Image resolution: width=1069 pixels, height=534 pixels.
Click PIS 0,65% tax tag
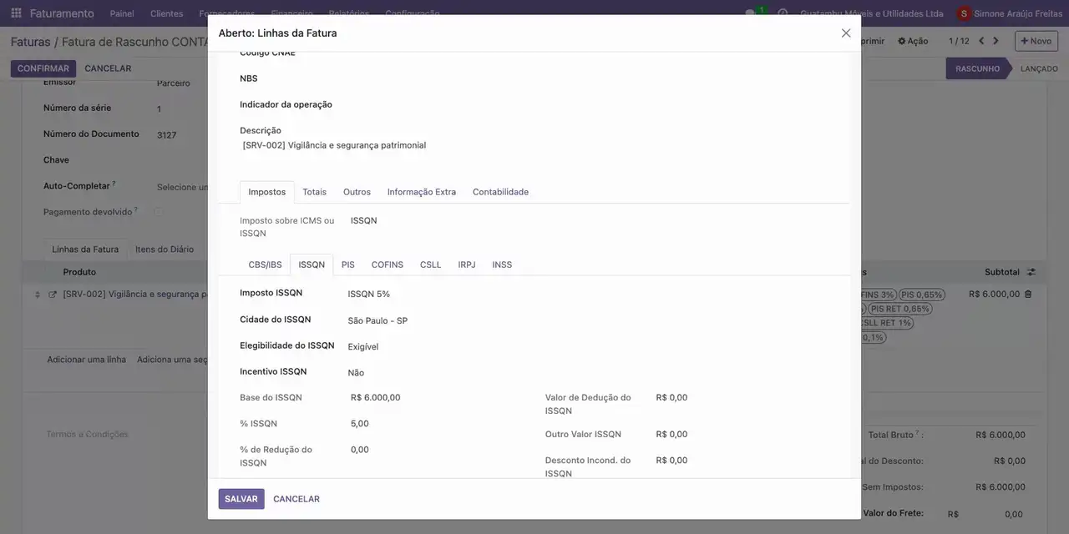coord(921,295)
